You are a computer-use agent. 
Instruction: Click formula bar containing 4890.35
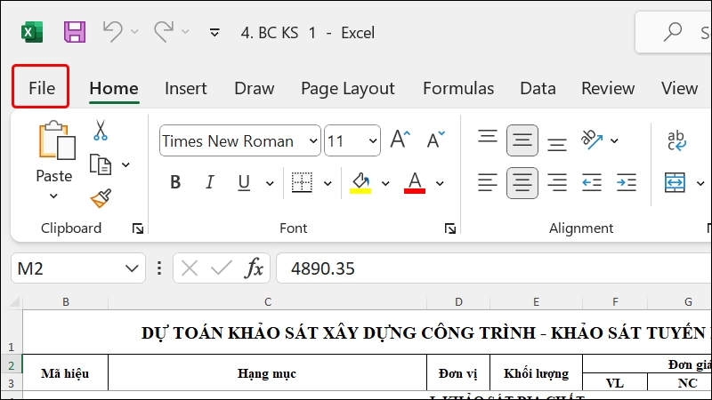(x=494, y=268)
